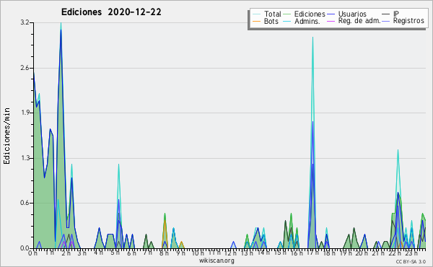Click the '5 h' x-axis label
Screen dimensions: 433x267
tap(115, 253)
